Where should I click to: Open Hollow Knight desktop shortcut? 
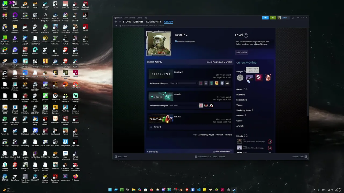tap(35, 167)
